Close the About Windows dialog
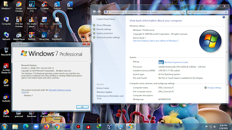Screen dimensions: 232x130 click(x=86, y=44)
